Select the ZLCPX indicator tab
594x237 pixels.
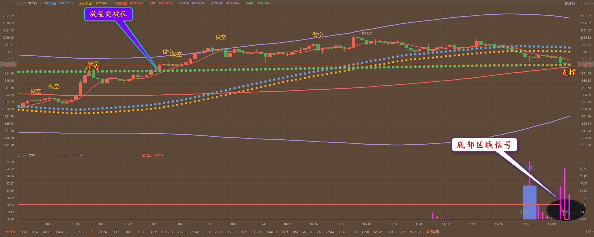pyautogui.click(x=10, y=232)
